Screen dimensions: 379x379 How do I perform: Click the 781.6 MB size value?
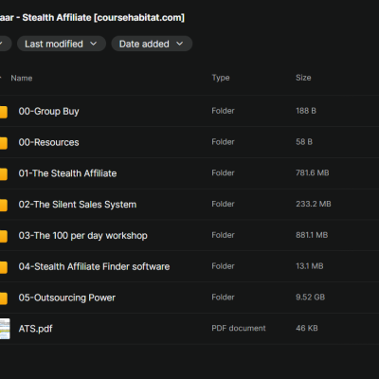click(313, 172)
